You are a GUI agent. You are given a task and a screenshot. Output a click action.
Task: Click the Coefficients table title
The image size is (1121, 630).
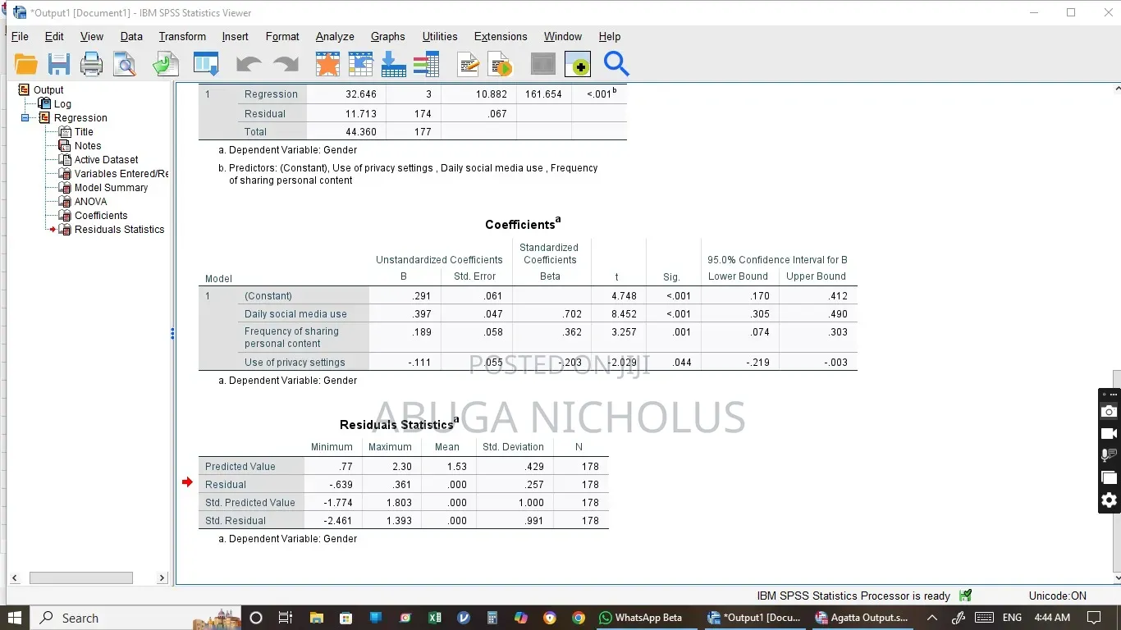(523, 224)
